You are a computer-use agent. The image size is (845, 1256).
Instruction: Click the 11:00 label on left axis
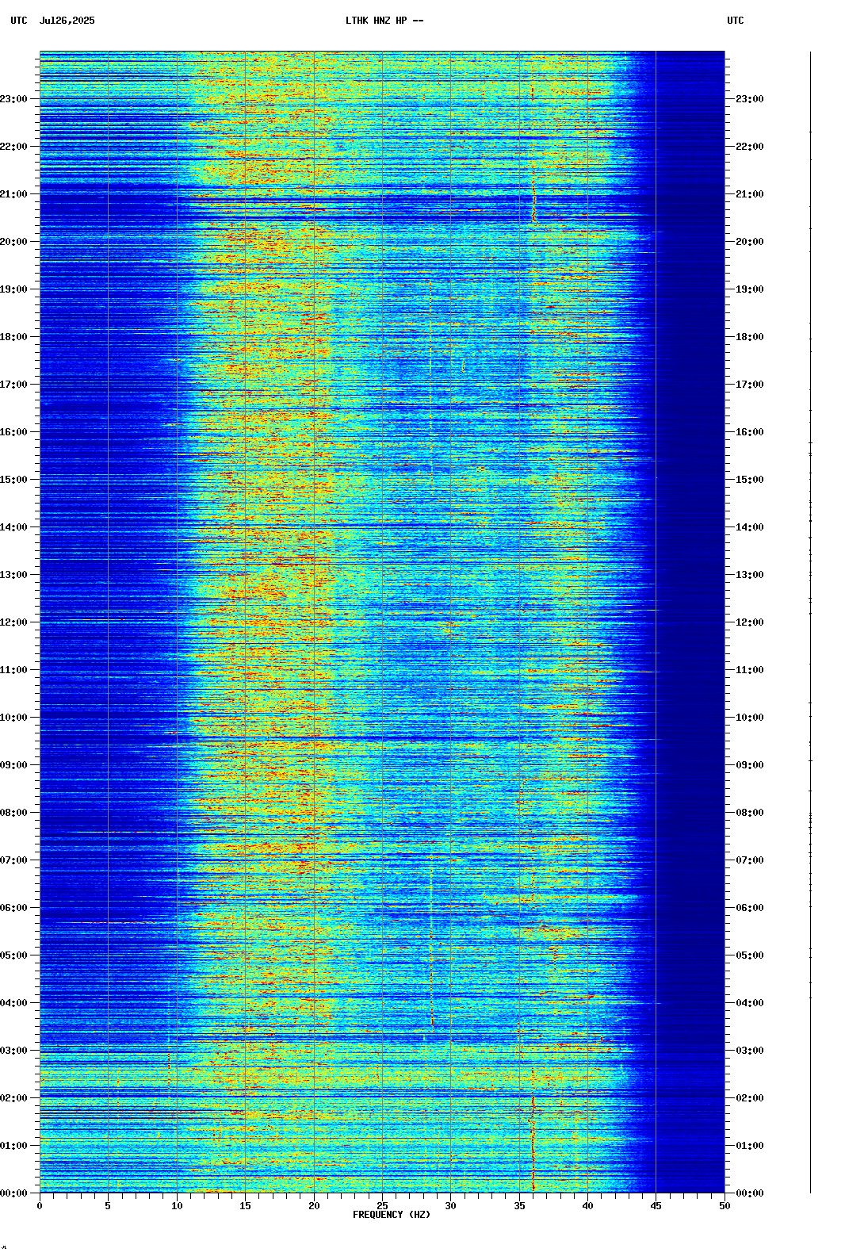pos(13,670)
